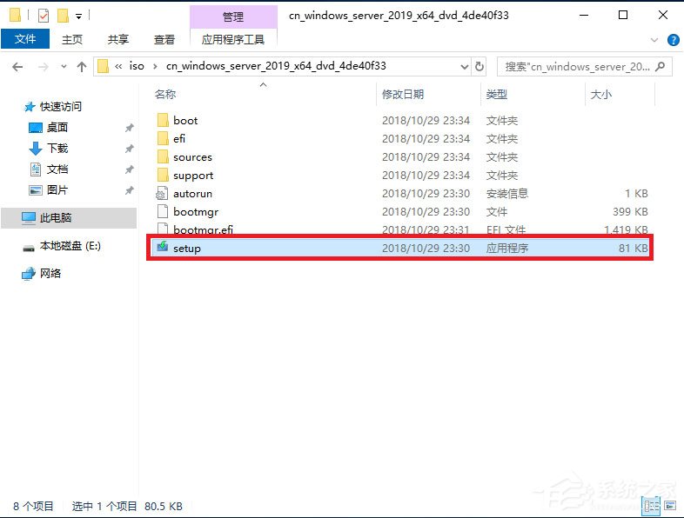Select the setup application icon
This screenshot has height=518, width=684.
click(162, 247)
